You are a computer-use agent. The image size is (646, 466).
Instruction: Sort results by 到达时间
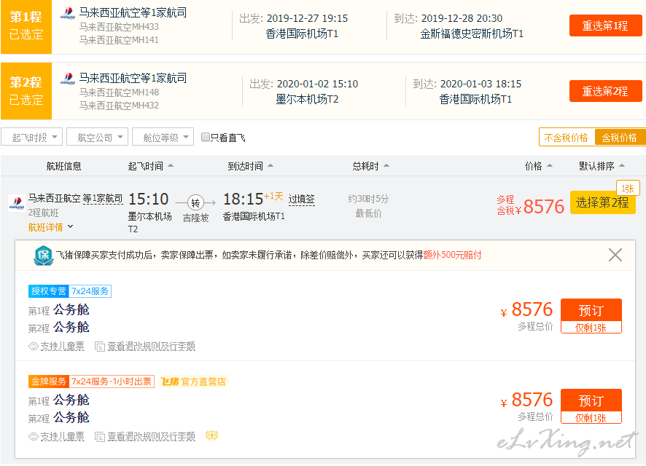tap(250, 166)
